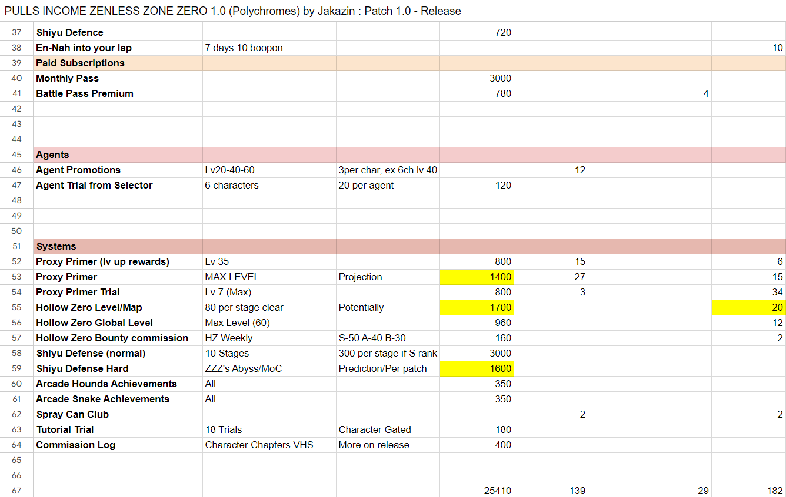Click row number 51 header
The image size is (786, 497).
(x=16, y=246)
